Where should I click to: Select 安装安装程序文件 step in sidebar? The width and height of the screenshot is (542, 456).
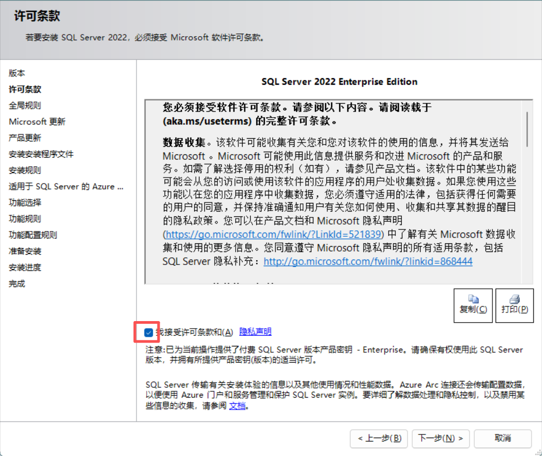[41, 154]
